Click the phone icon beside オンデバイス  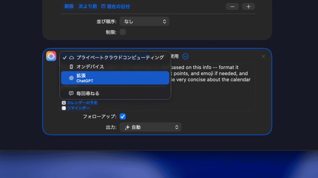(x=71, y=66)
